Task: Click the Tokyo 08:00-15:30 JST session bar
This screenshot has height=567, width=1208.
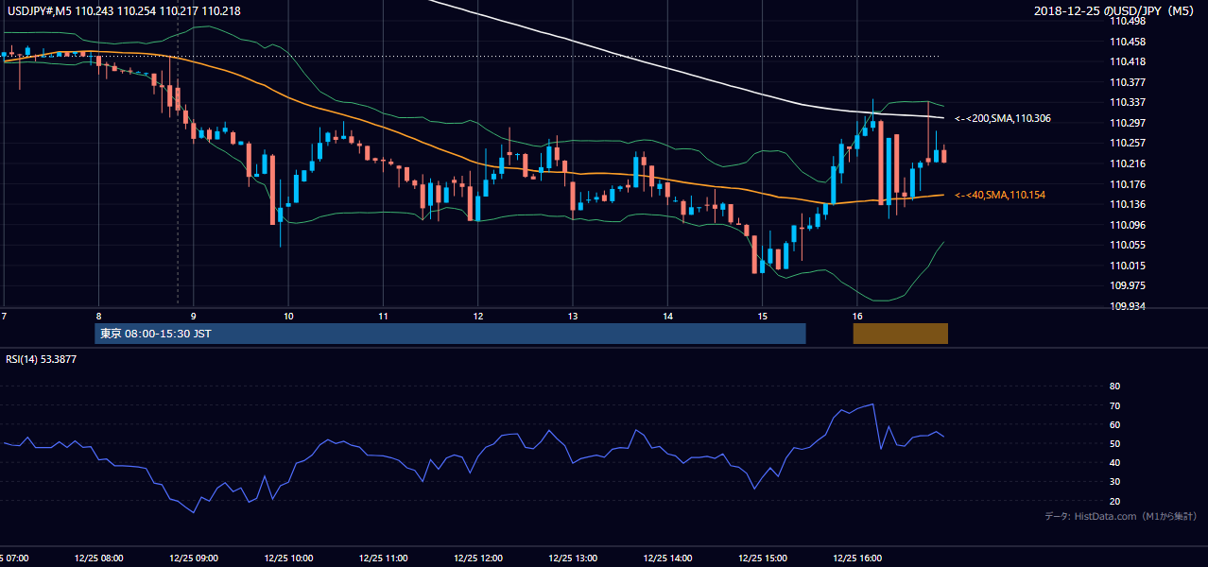Action: coord(450,334)
